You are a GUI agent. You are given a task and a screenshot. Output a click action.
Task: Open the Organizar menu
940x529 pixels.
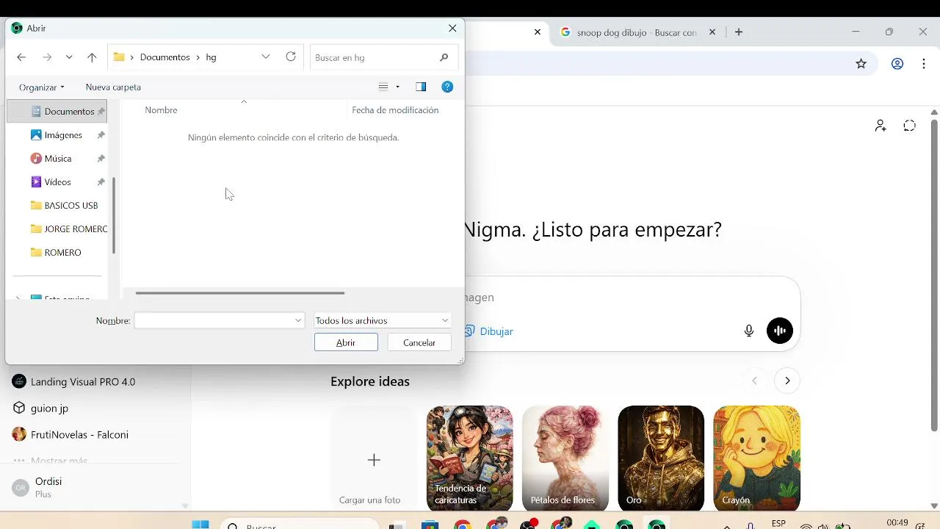click(x=42, y=87)
